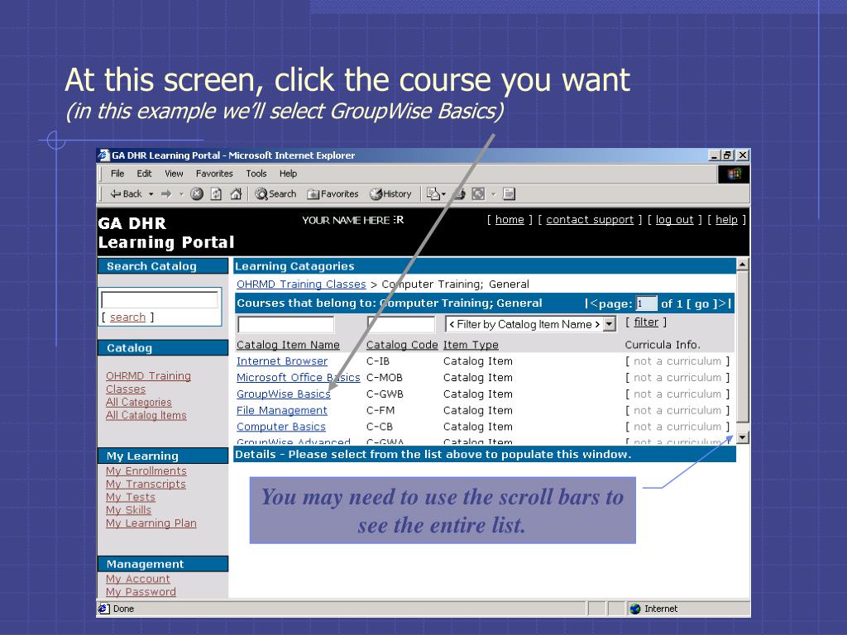Screen dimensions: 847x635
Task: Click the contact support link
Action: [x=589, y=220]
